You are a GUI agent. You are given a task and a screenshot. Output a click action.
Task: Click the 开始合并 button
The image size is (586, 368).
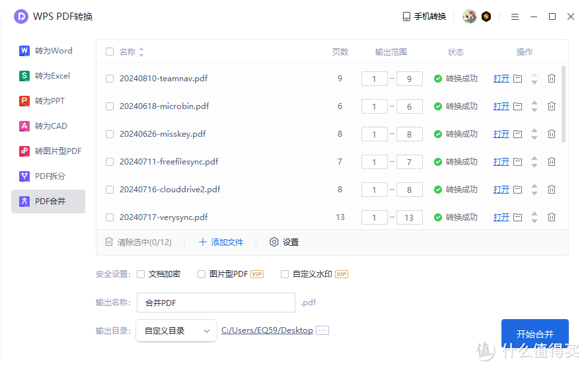(x=535, y=334)
